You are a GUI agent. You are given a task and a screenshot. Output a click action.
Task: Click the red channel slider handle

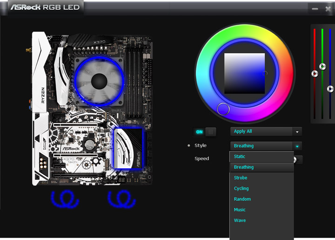[315, 74]
